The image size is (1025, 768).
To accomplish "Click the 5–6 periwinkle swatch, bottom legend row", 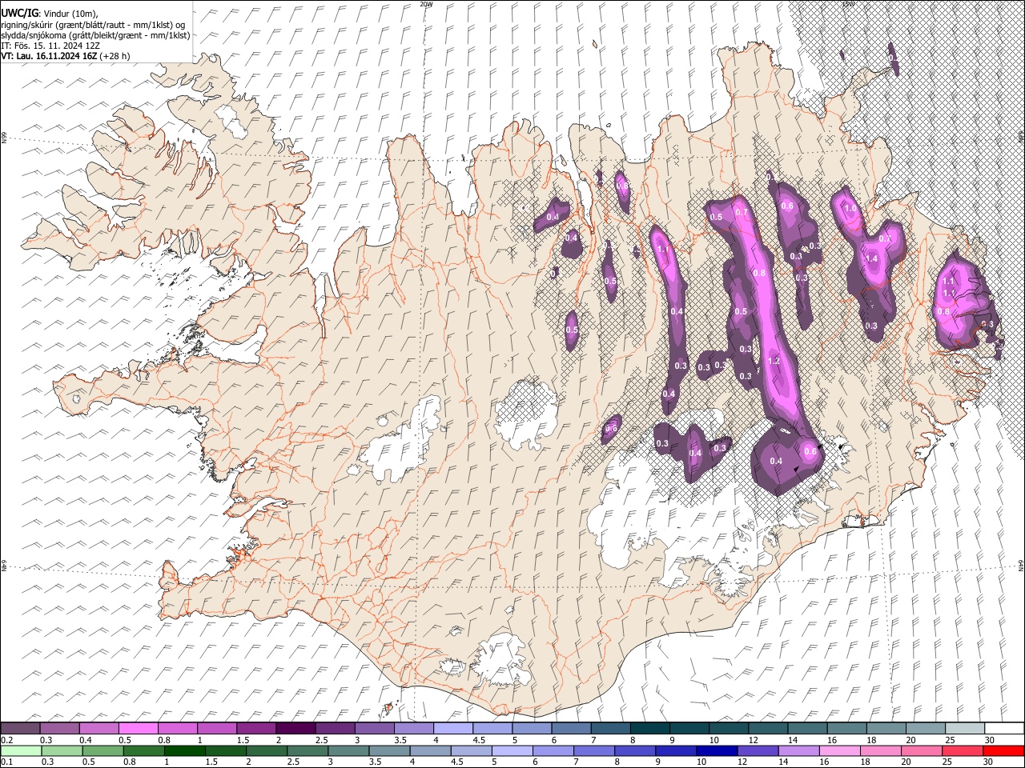I will click(x=512, y=750).
